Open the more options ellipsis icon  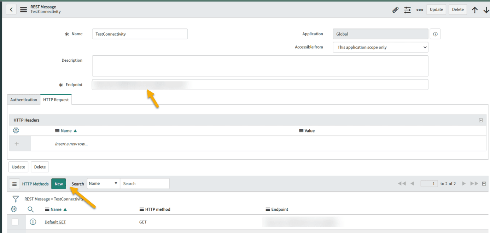[420, 10]
